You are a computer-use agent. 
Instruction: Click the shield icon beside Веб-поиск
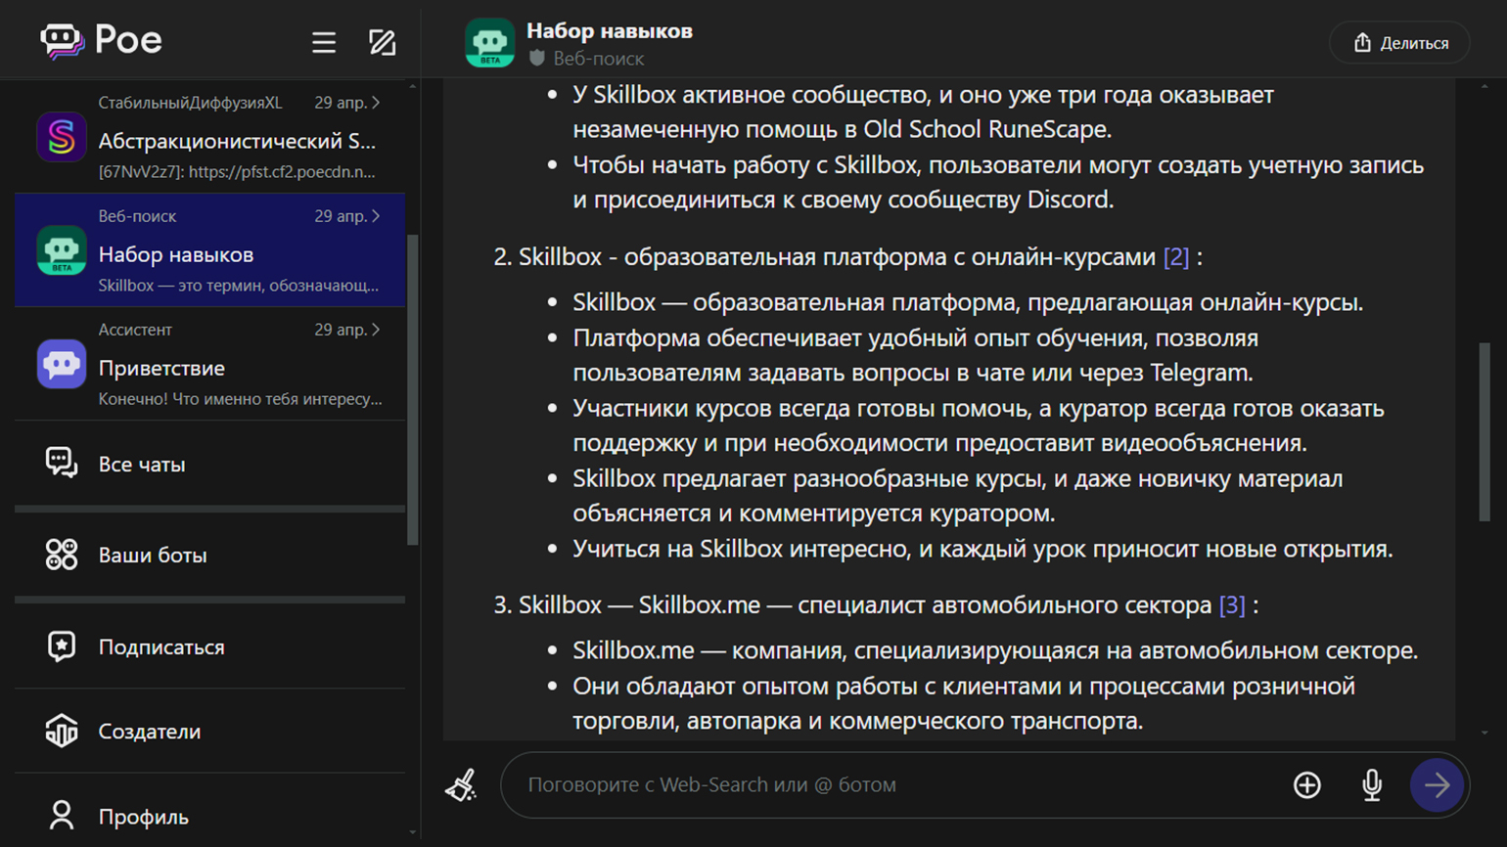click(x=536, y=59)
